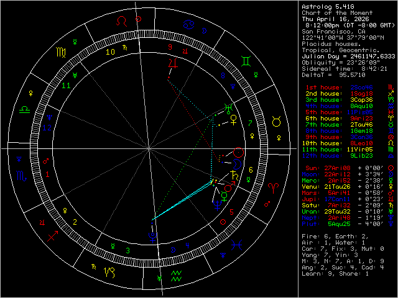Image resolution: width=398 pixels, height=298 pixels.
Task: Click the large yellow Venus glyph in house 7
Action: point(233,120)
